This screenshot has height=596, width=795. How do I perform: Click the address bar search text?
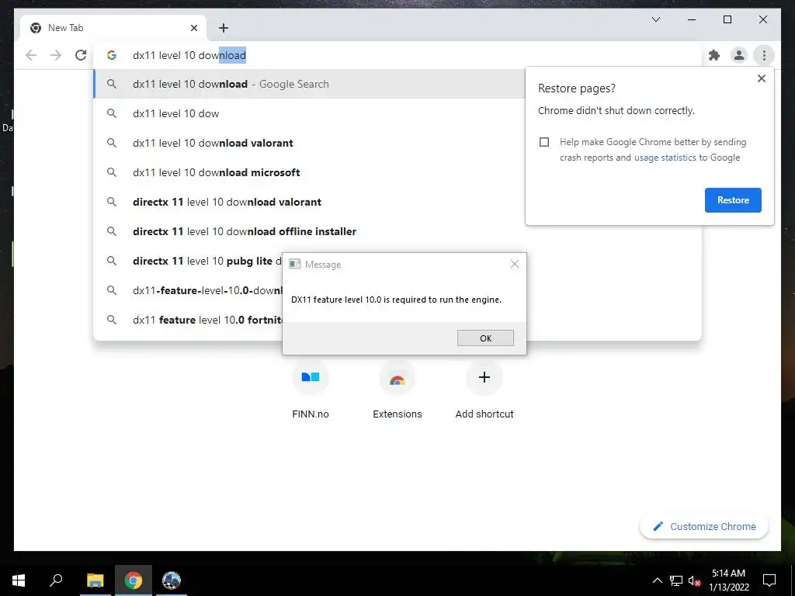point(189,55)
